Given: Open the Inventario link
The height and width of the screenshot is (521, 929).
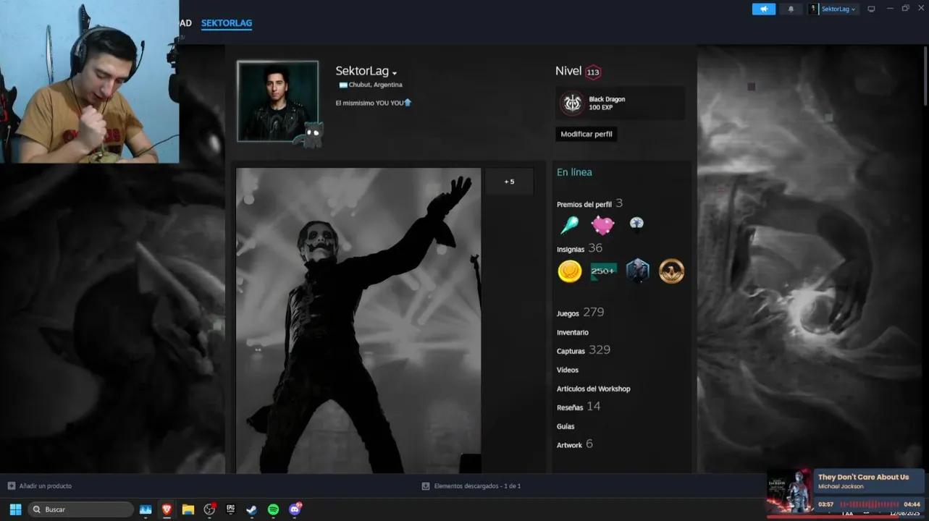Looking at the screenshot, I should [x=572, y=332].
